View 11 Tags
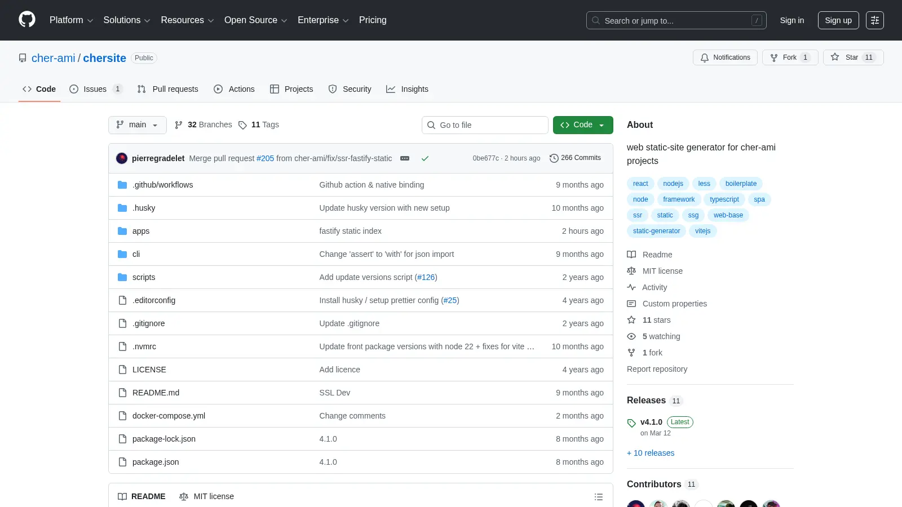 259,125
